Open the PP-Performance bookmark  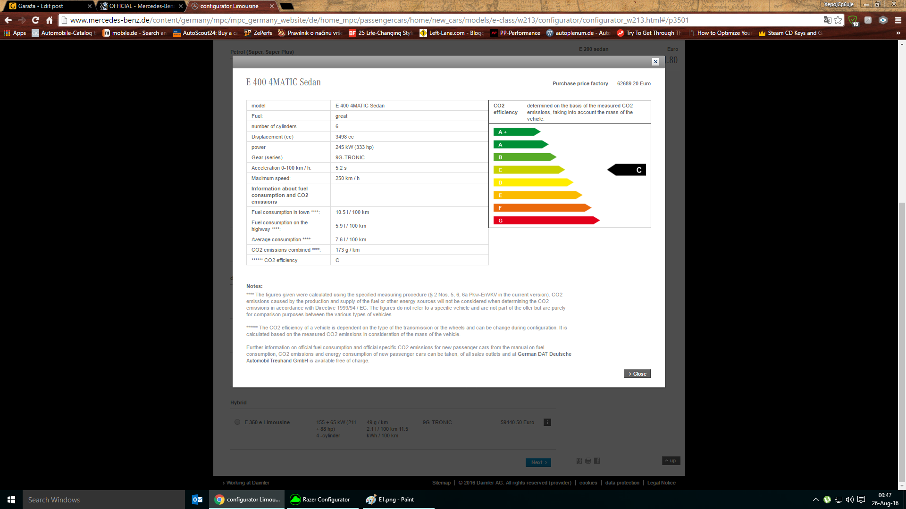click(515, 33)
